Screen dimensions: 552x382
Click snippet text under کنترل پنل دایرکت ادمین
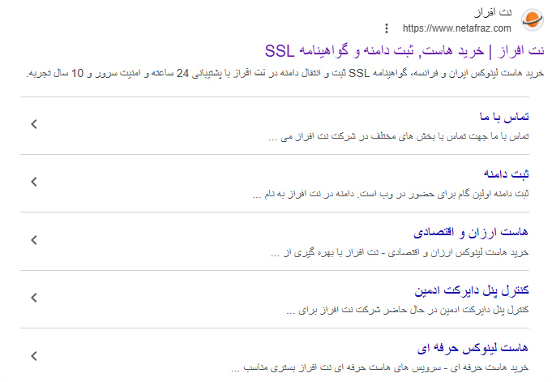[407, 310]
